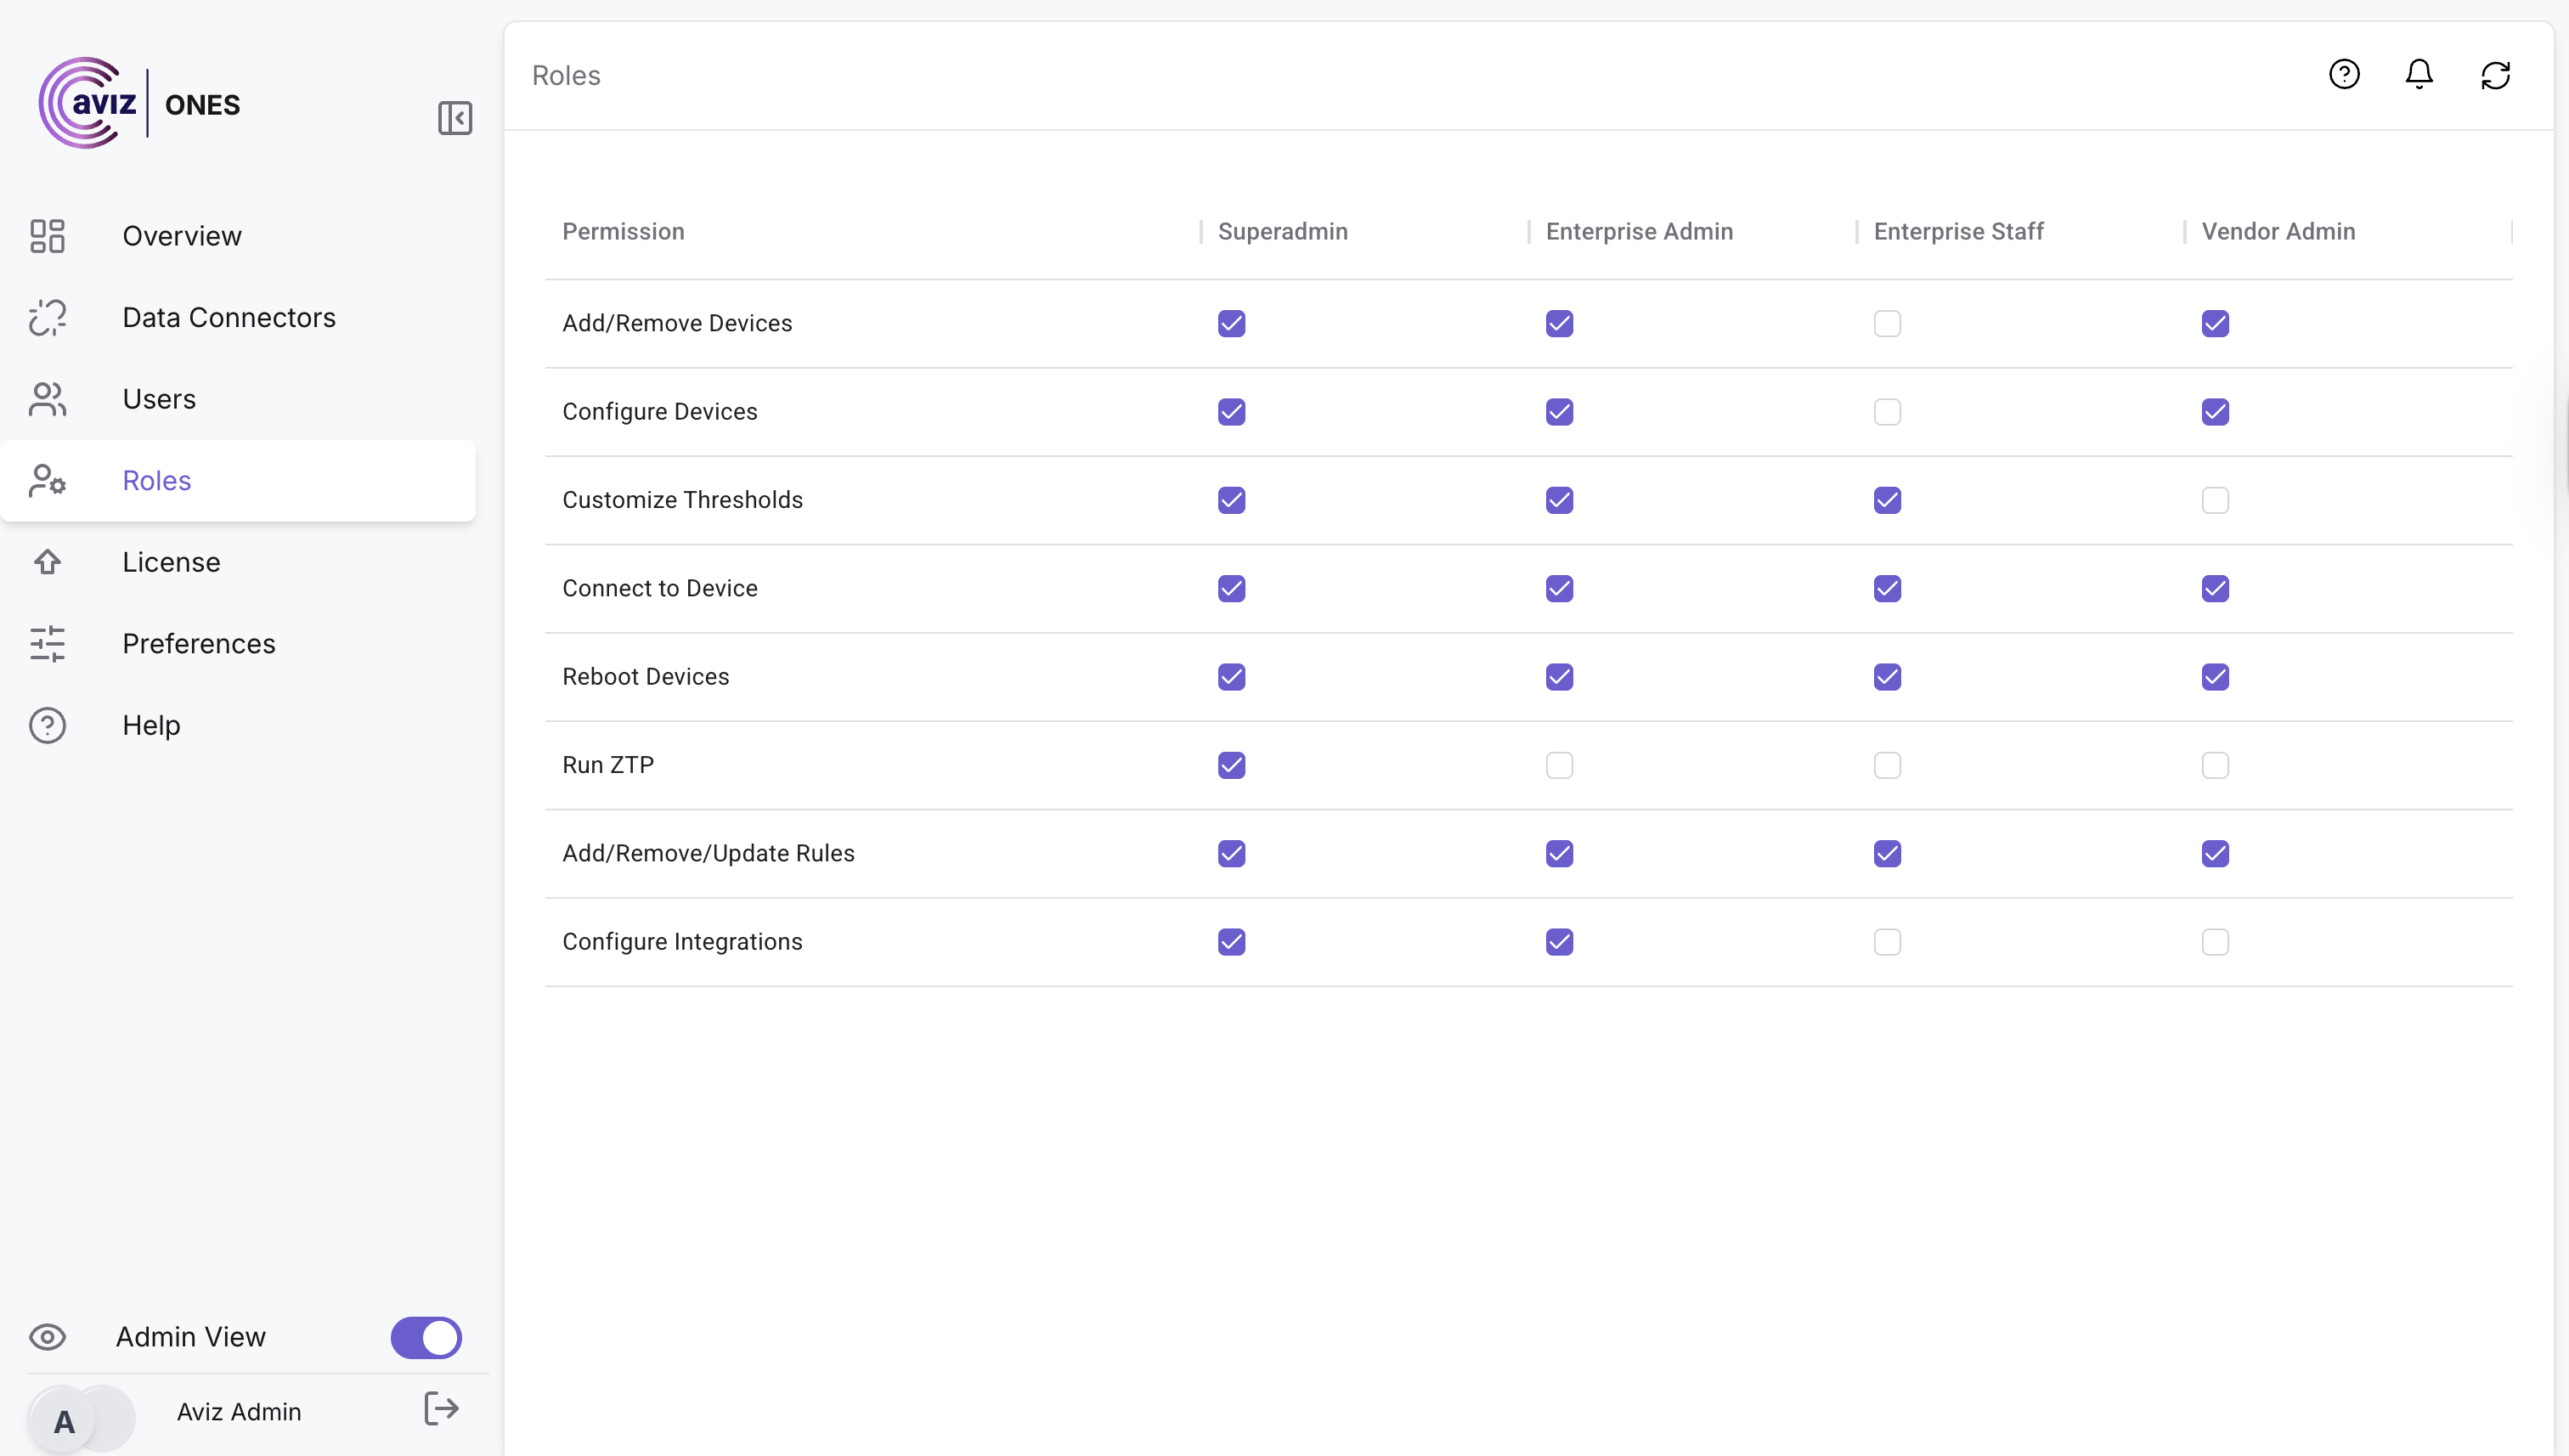This screenshot has width=2569, height=1456.
Task: Enable Add/Remove Devices for Enterprise Staff
Action: point(1887,324)
